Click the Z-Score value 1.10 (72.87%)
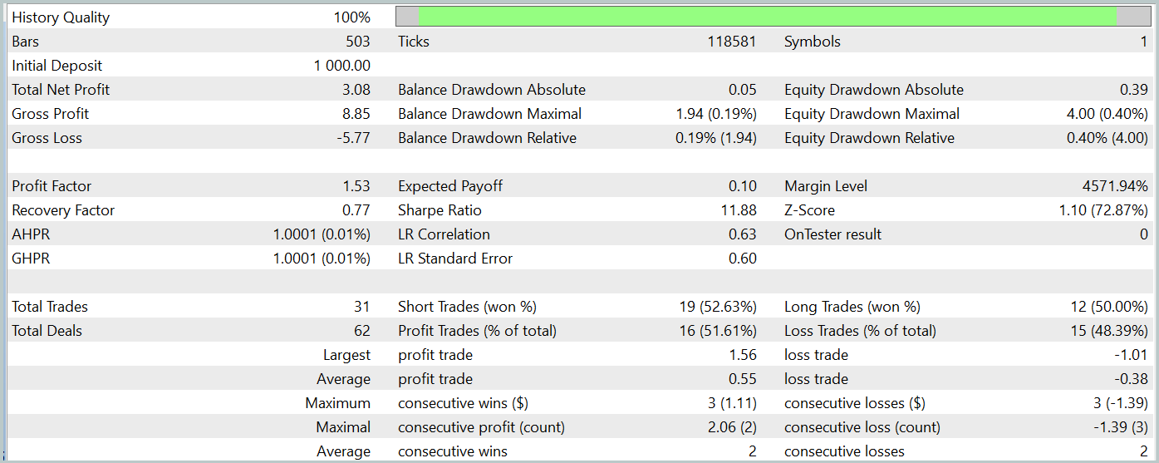Viewport: 1159px width, 463px height. [1103, 210]
